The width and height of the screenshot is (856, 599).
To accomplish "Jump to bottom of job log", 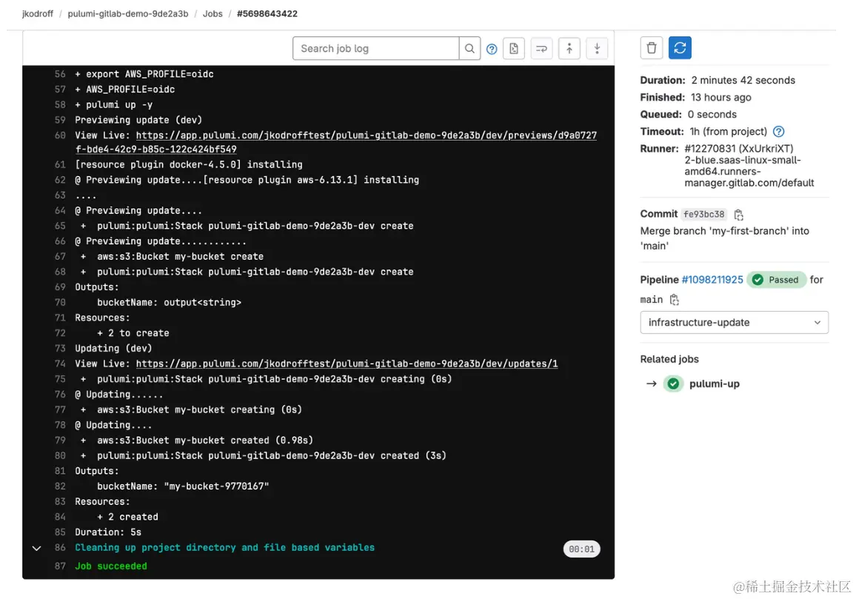I will click(598, 49).
